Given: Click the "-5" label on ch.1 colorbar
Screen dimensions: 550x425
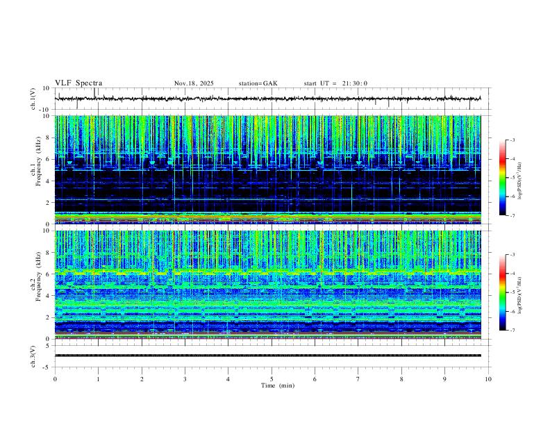Looking at the screenshot, I should [512, 178].
